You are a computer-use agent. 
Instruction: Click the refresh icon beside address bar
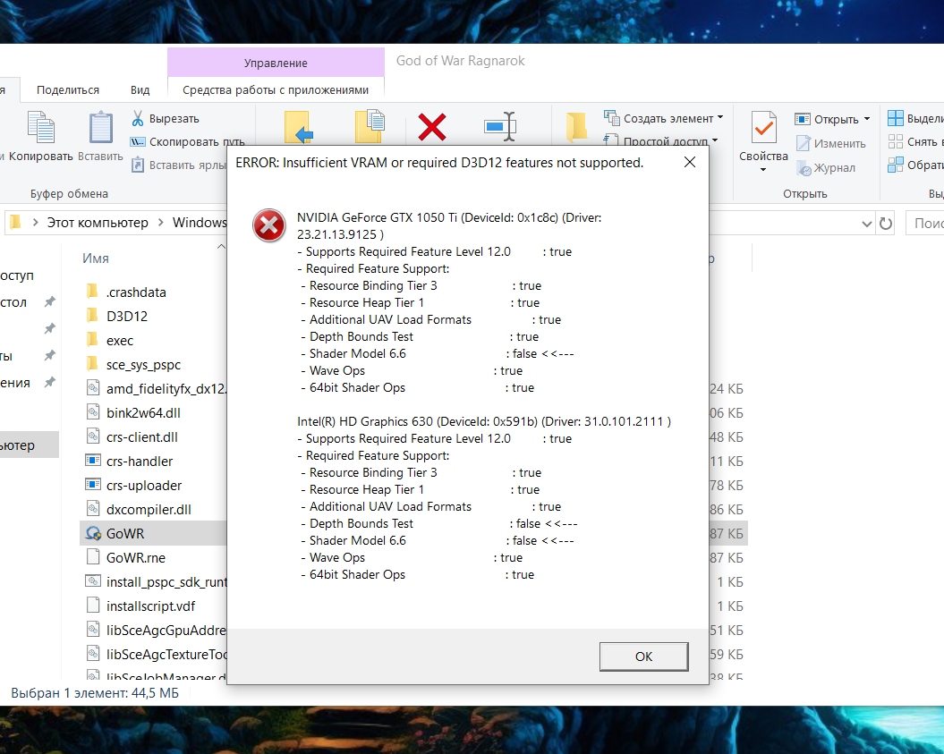[x=886, y=223]
